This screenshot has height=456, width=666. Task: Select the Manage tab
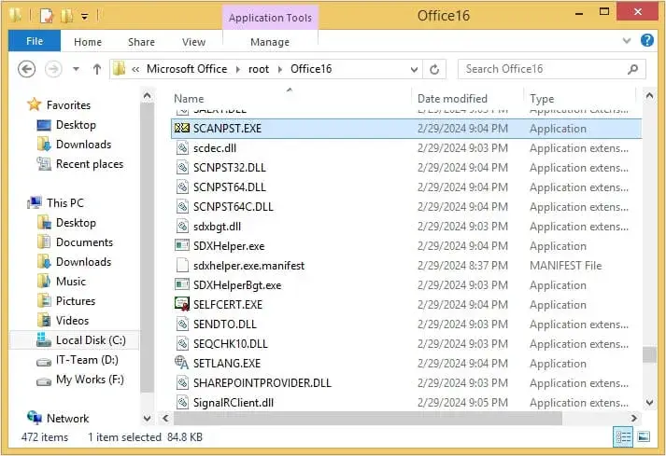270,42
